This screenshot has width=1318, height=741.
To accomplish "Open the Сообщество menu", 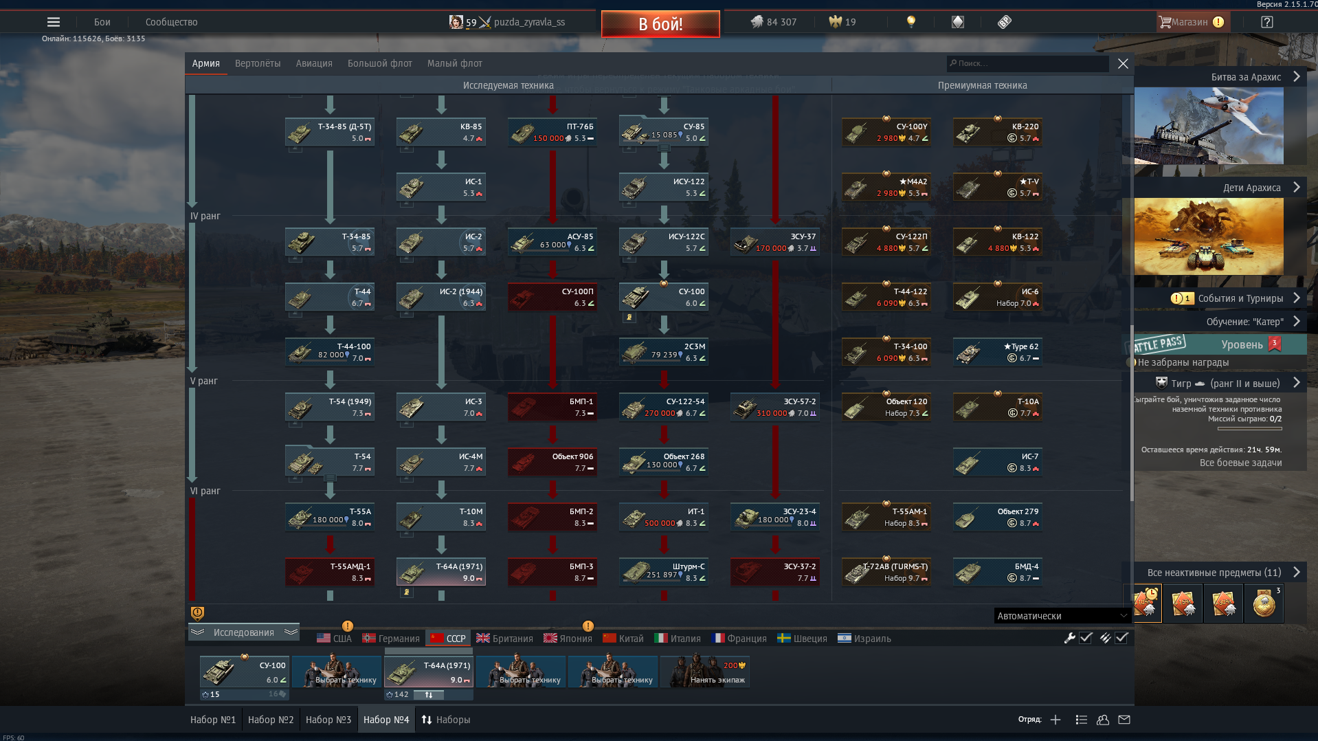I will tap(171, 22).
